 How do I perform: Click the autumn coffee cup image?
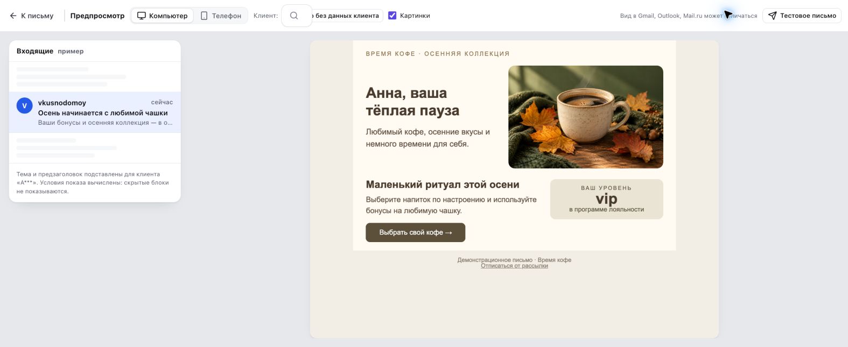tap(585, 117)
